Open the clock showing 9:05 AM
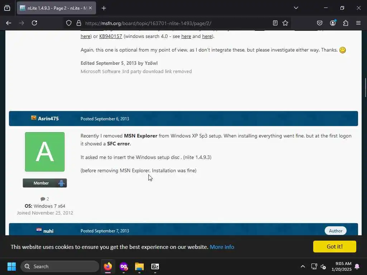 point(342,266)
